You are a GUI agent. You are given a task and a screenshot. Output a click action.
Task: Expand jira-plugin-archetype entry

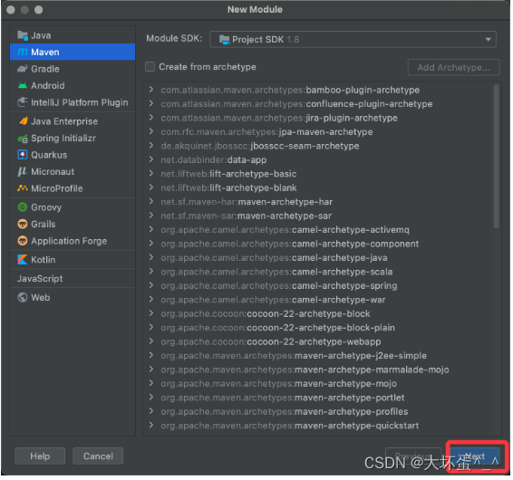[x=151, y=118]
